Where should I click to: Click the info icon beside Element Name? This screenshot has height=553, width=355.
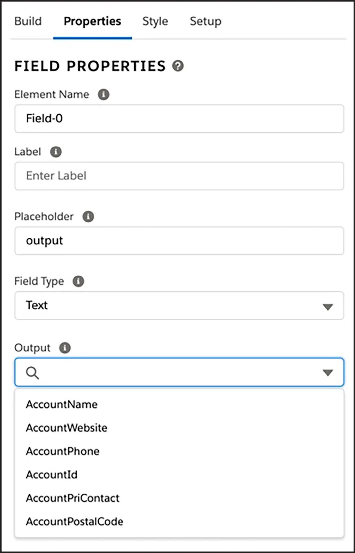click(104, 94)
